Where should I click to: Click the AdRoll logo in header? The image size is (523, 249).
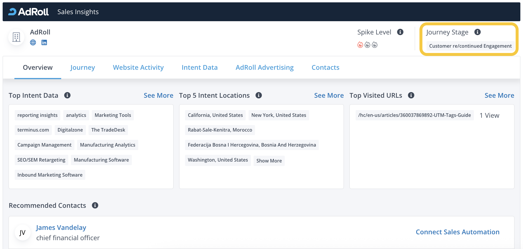click(x=29, y=12)
